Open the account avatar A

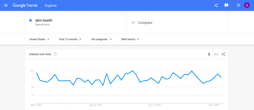tap(247, 5)
